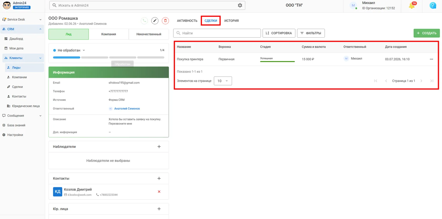This screenshot has height=219, width=442.
Task: Mark lead as Некачественный
Action: tap(149, 34)
